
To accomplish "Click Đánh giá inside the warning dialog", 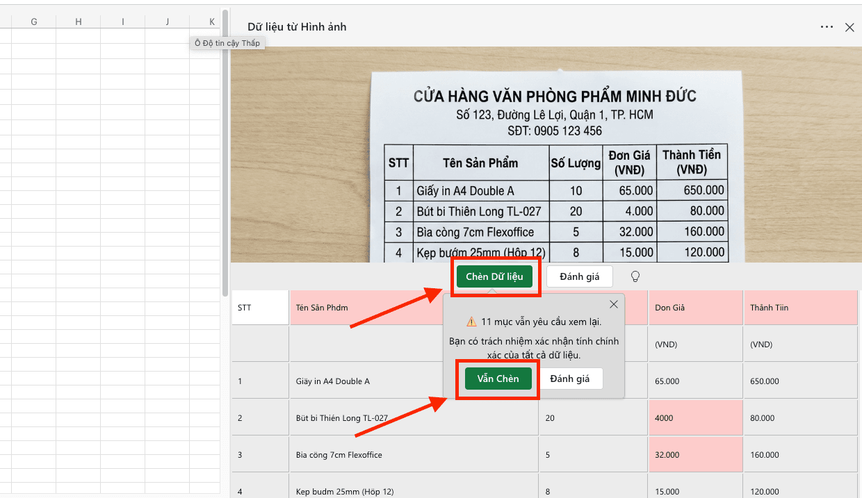I will (x=573, y=379).
